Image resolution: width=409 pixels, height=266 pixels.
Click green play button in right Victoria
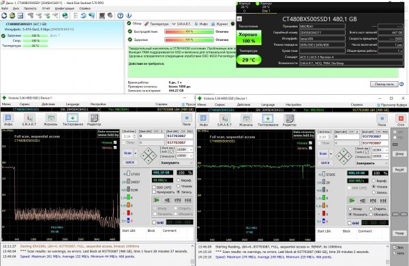pyautogui.click(x=352, y=201)
